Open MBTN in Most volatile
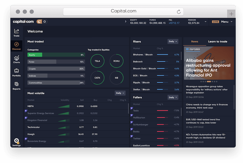 click(x=76, y=106)
